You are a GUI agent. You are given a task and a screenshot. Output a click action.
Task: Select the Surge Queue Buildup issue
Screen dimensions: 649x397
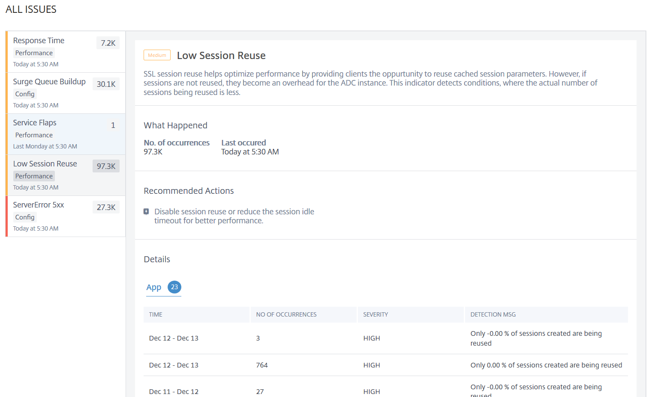pos(49,82)
